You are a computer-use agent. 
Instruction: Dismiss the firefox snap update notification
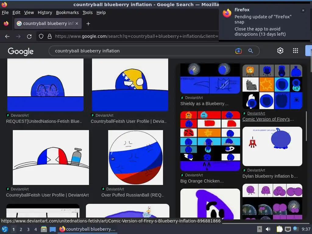point(303,10)
